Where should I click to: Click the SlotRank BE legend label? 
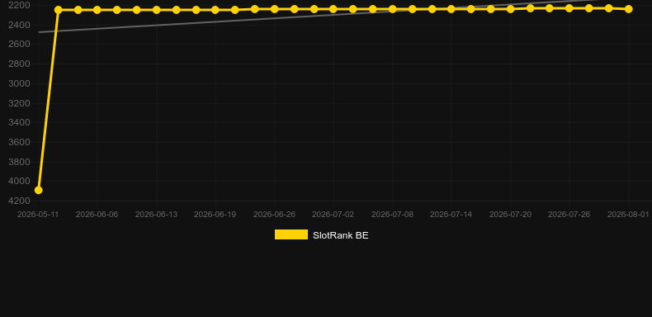341,235
